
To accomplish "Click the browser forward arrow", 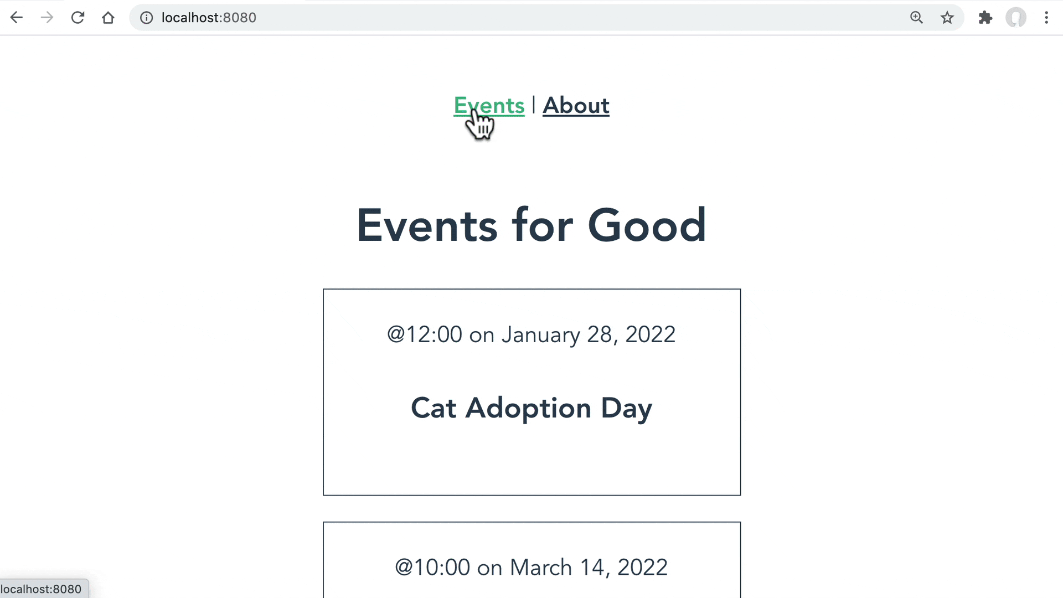I will [47, 18].
